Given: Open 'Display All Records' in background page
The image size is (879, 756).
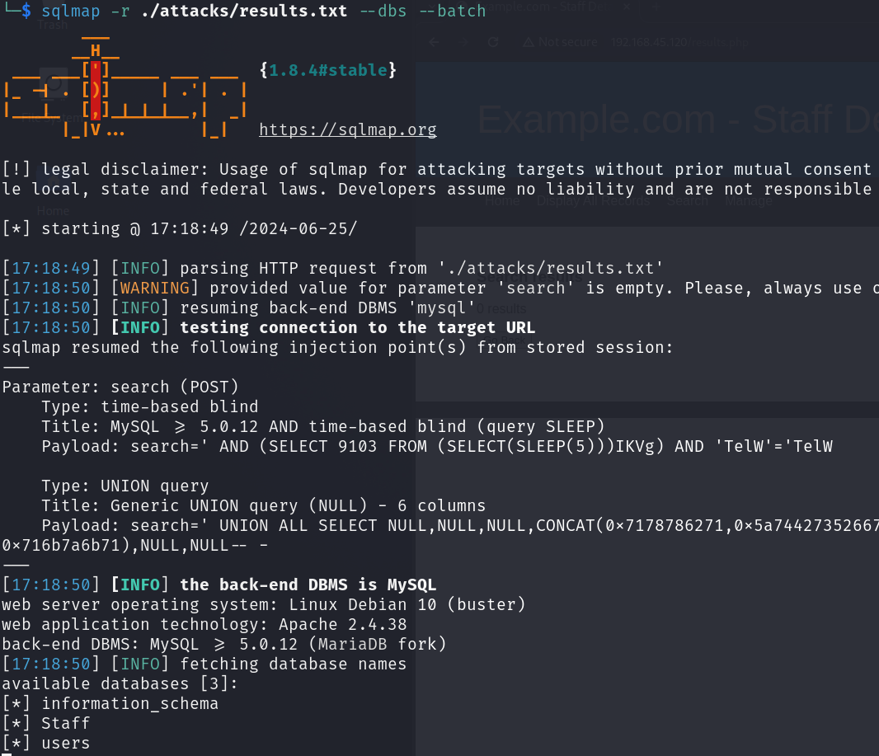Looking at the screenshot, I should point(593,200).
